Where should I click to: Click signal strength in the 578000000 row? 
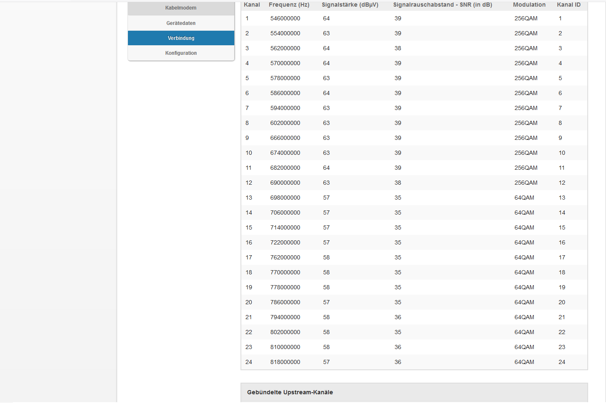coord(326,78)
